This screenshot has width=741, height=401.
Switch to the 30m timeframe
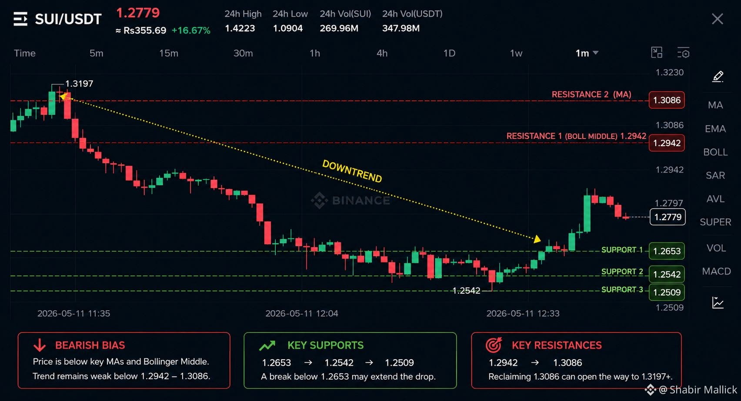point(243,53)
